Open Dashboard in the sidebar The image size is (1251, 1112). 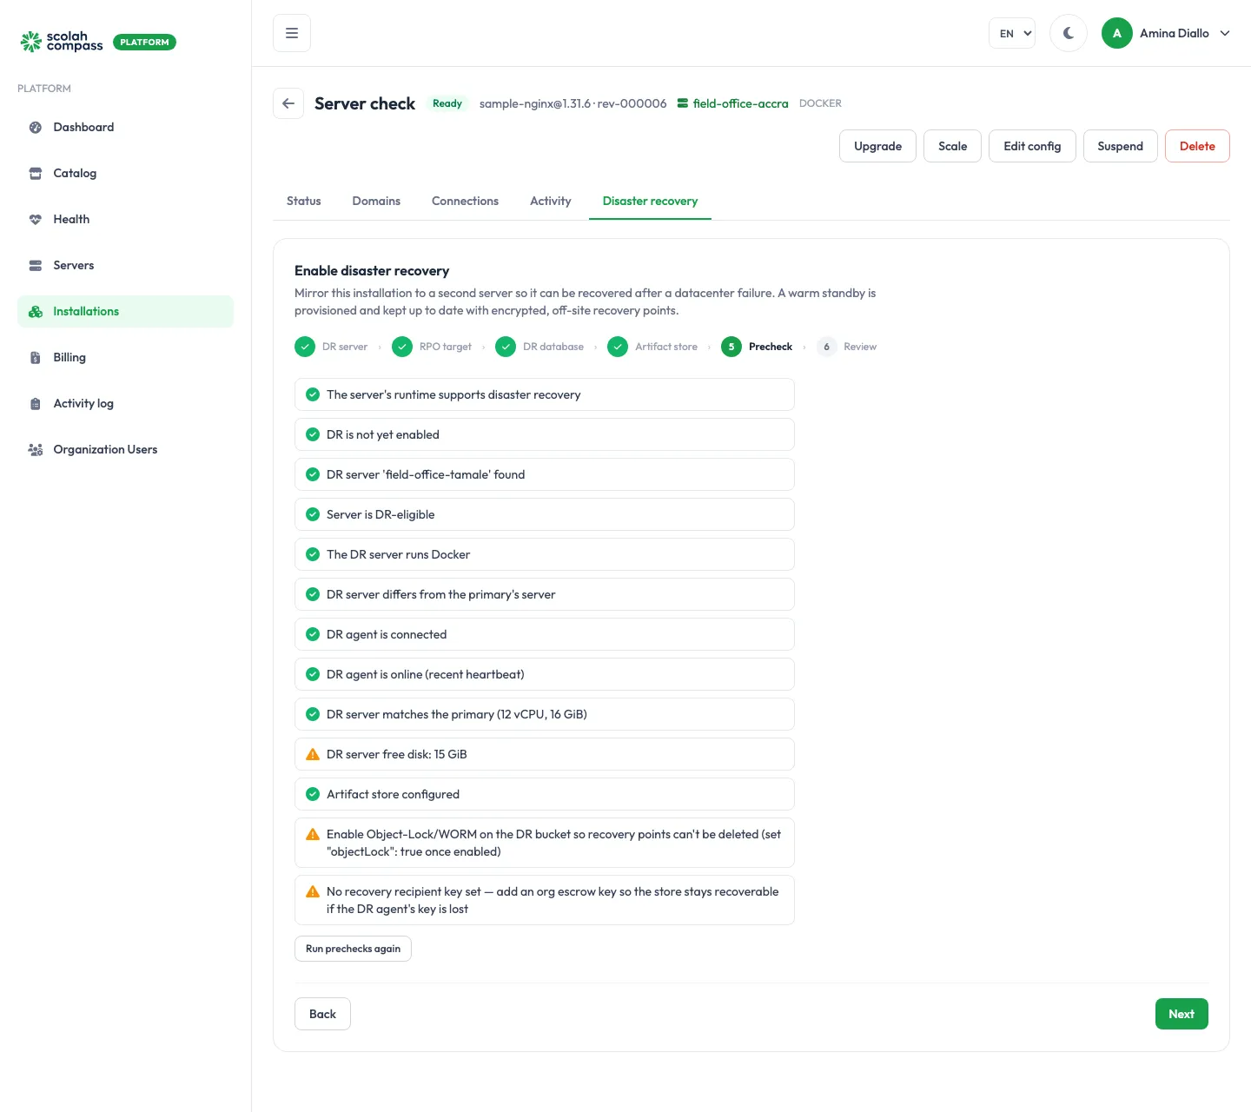click(x=125, y=127)
